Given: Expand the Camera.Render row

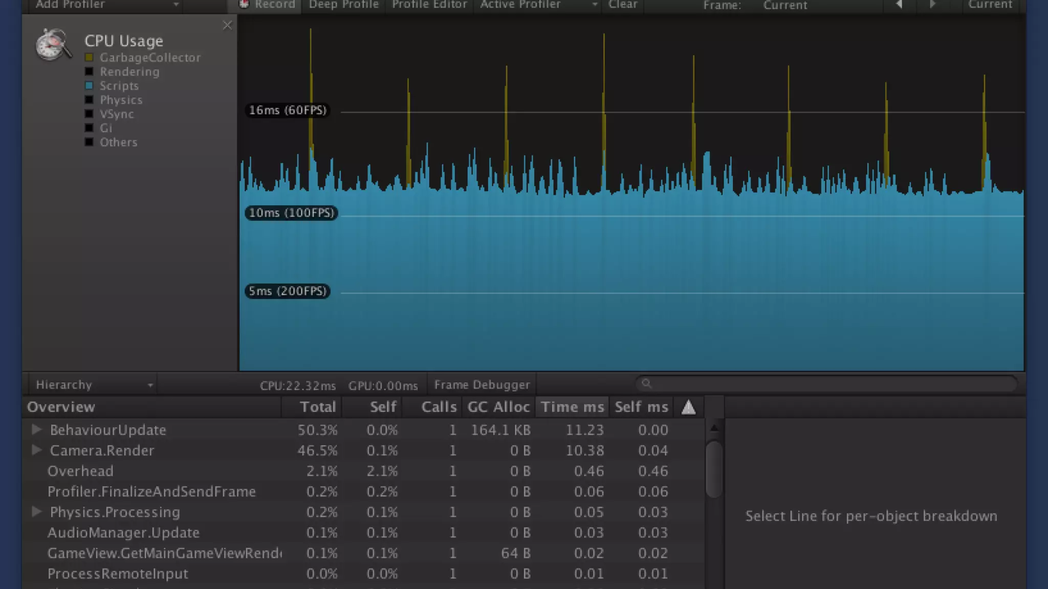Looking at the screenshot, I should tap(36, 450).
